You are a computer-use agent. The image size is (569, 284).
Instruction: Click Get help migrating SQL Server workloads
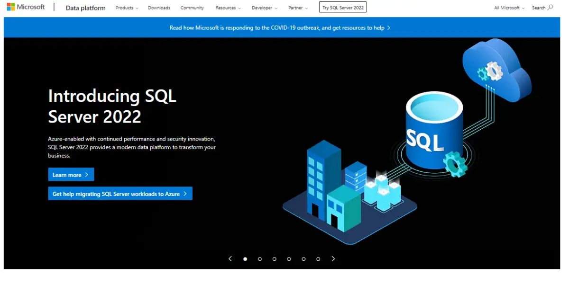tap(120, 194)
